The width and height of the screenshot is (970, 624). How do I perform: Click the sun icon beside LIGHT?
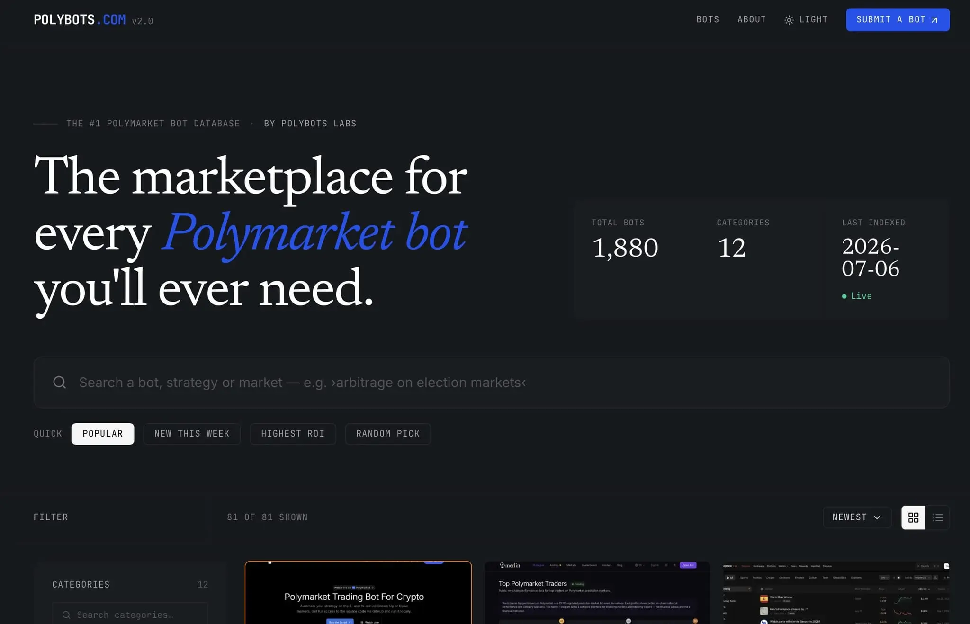point(789,20)
